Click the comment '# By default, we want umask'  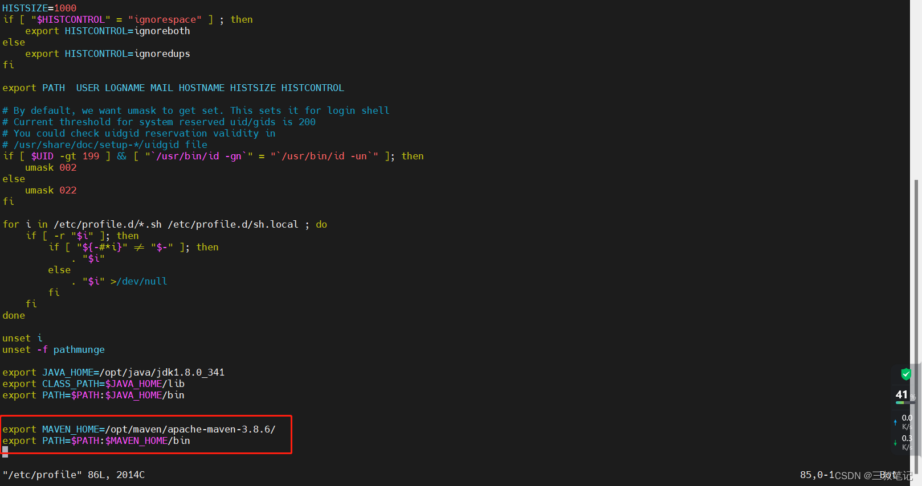coord(196,110)
